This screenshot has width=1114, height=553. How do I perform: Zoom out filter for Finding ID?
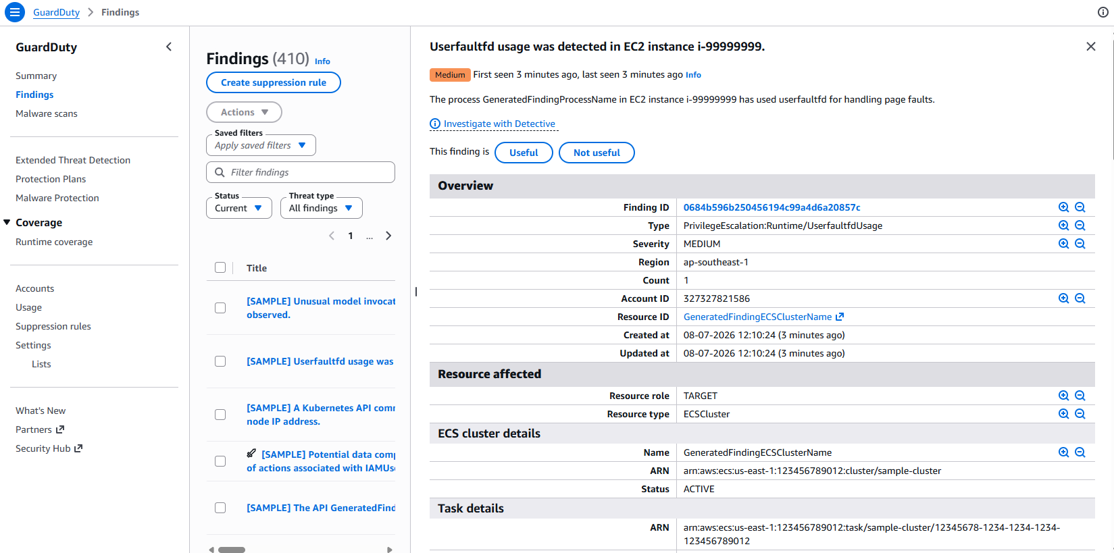tap(1080, 207)
